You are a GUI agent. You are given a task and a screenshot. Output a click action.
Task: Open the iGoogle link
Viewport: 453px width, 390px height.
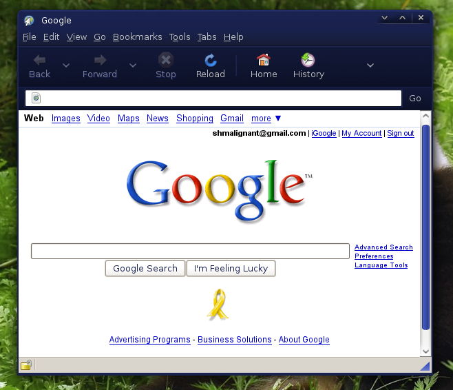(324, 133)
